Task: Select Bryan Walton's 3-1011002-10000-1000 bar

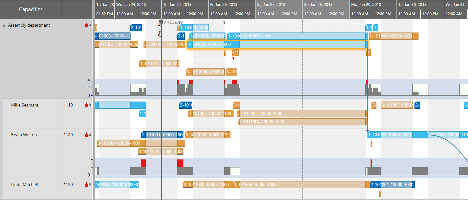Action: (161, 151)
